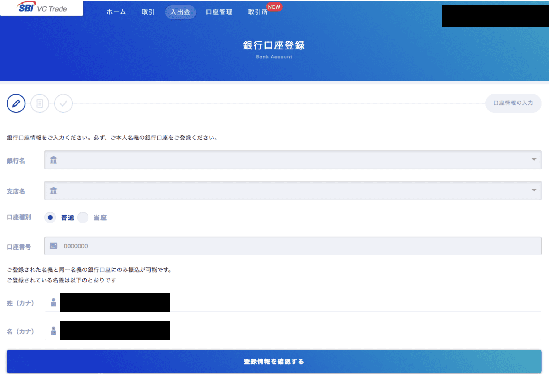Go to 取引所 in navigation
This screenshot has width=549, height=377.
point(258,12)
